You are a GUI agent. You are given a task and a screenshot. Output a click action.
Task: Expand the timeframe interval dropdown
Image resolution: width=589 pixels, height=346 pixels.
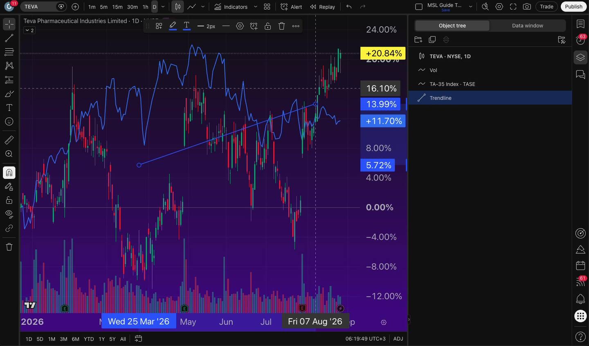(163, 7)
